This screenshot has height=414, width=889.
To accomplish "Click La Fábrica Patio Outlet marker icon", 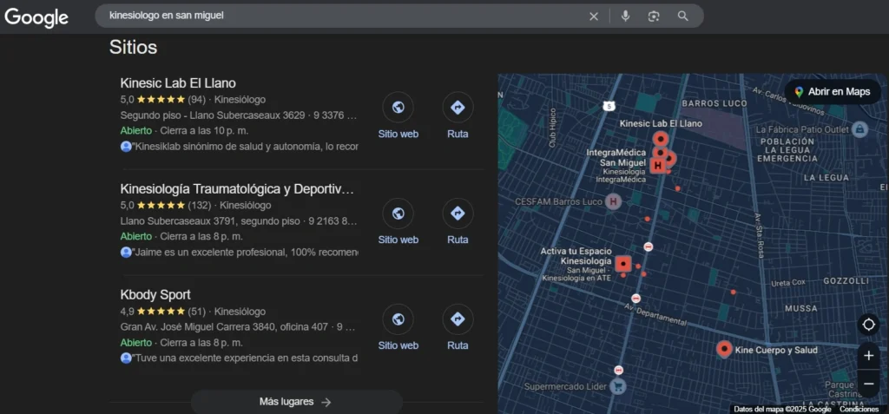I will [859, 129].
